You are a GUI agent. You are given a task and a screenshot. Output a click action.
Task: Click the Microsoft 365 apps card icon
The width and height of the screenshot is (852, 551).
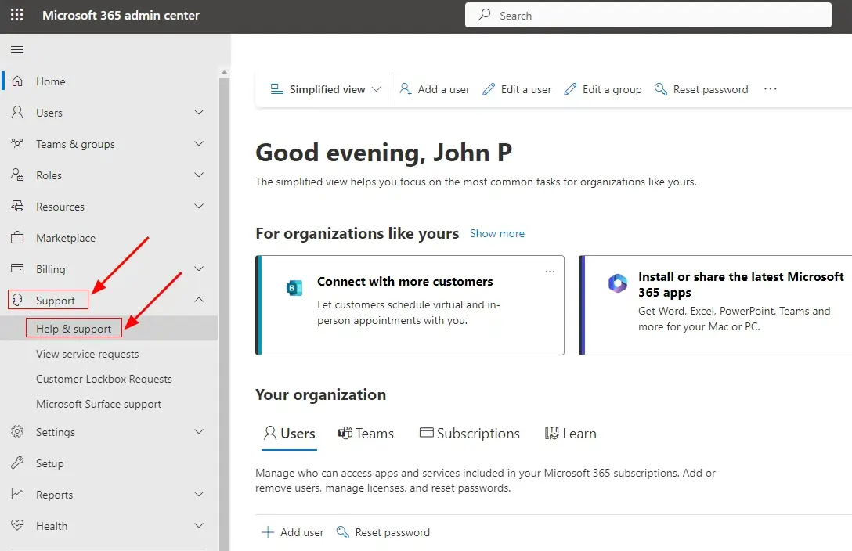tap(618, 283)
